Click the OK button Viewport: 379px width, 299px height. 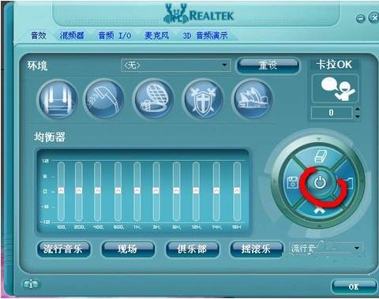pyautogui.click(x=354, y=286)
